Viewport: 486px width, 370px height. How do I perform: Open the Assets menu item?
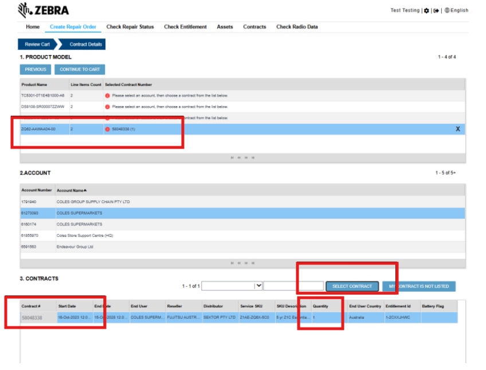pyautogui.click(x=225, y=26)
